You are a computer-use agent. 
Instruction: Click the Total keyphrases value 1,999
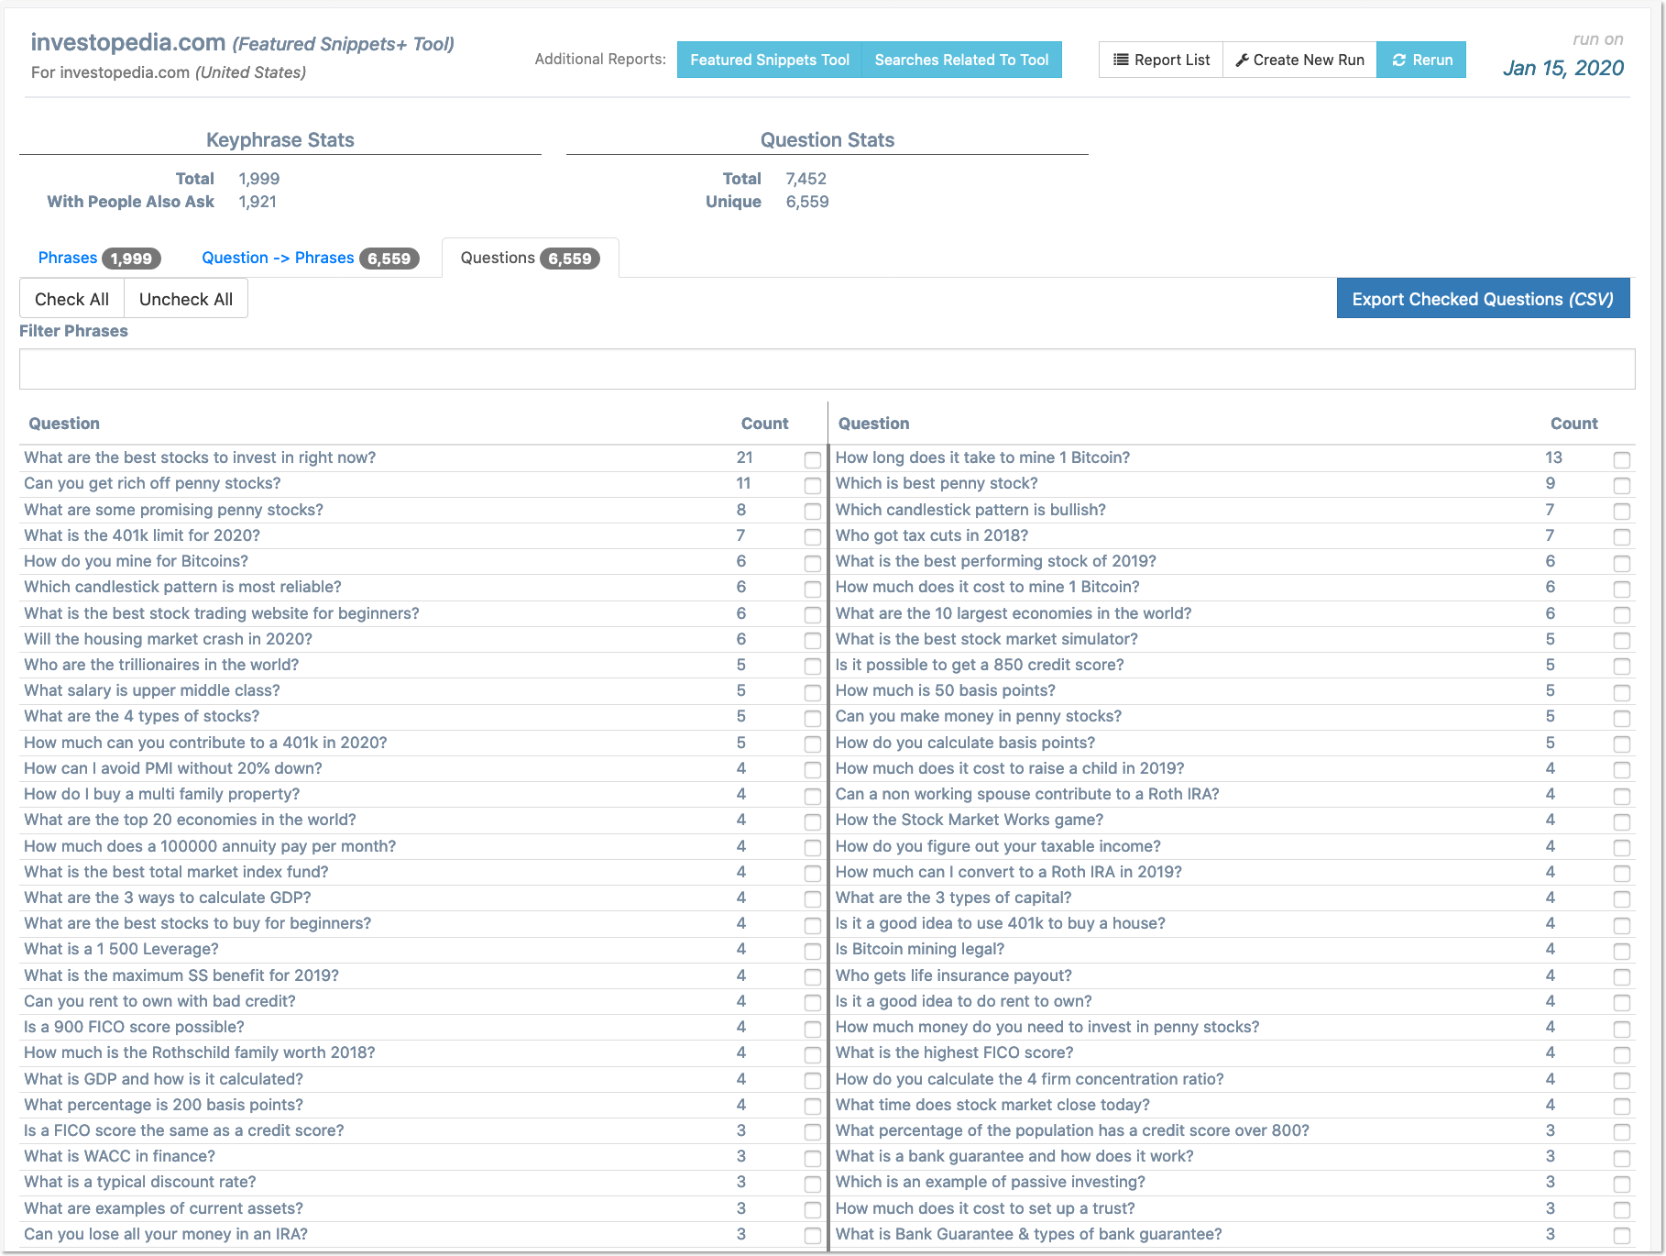pyautogui.click(x=259, y=179)
